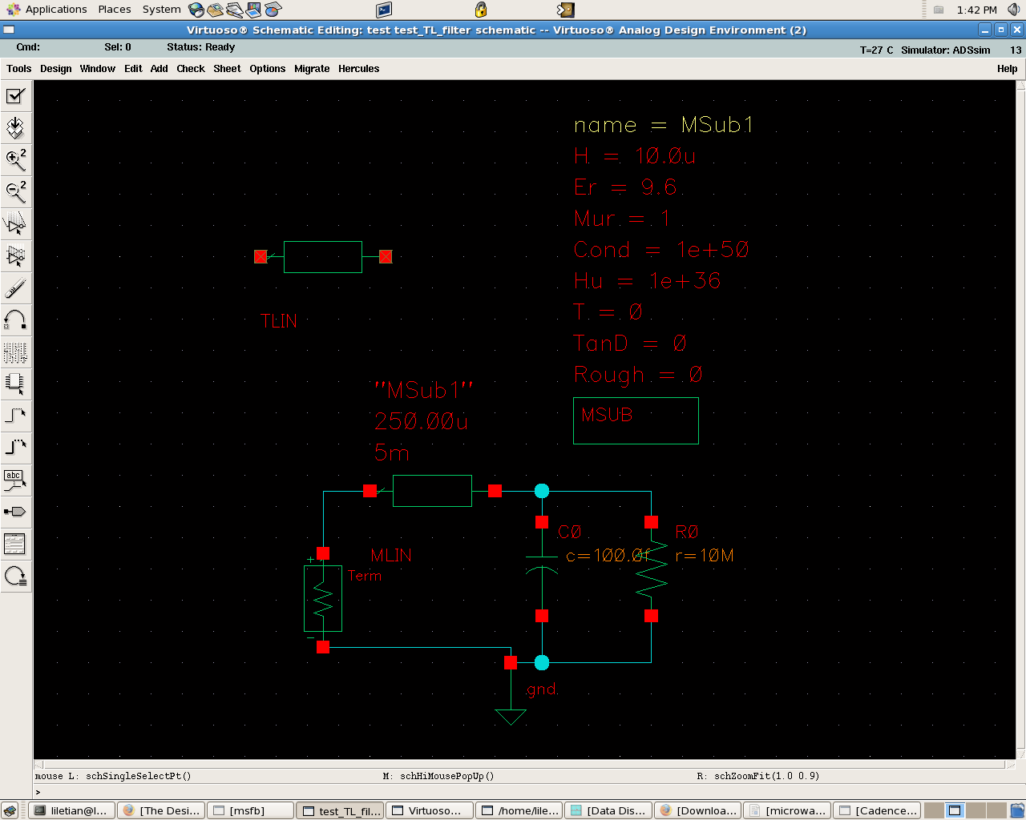
Task: Zoom in by 2 using magnifier icon
Action: [15, 160]
